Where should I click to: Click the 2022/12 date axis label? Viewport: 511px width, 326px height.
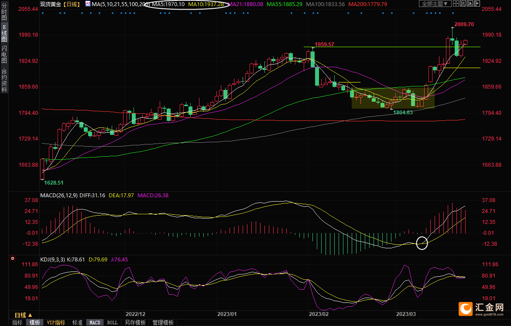[x=136, y=314]
